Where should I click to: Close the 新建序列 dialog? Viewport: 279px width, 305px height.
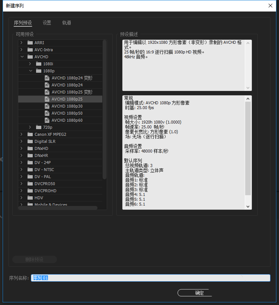coord(270,6)
